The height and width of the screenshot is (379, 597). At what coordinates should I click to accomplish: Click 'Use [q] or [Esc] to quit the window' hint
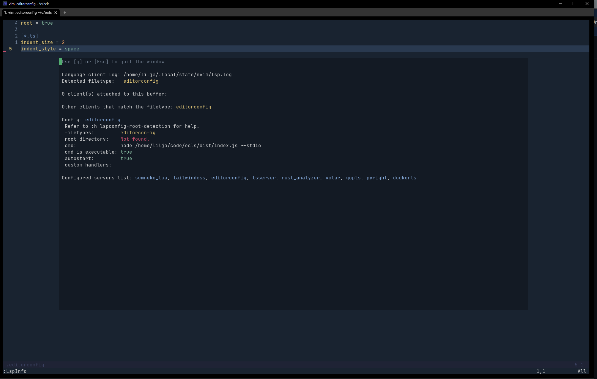coord(113,62)
